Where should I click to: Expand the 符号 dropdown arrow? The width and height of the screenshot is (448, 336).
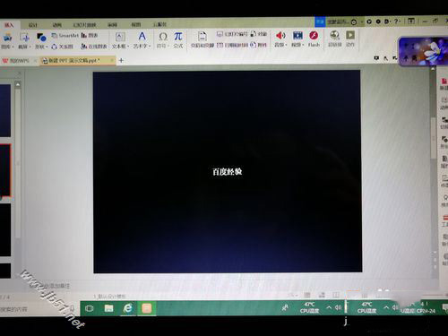coord(168,46)
